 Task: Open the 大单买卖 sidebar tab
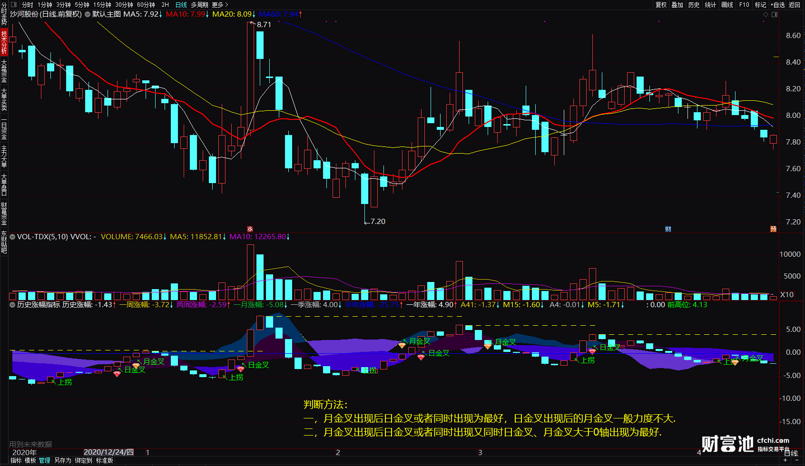coord(4,99)
